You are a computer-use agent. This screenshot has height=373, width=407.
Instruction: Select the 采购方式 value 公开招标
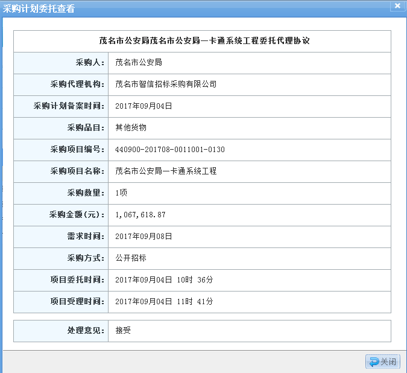(131, 258)
